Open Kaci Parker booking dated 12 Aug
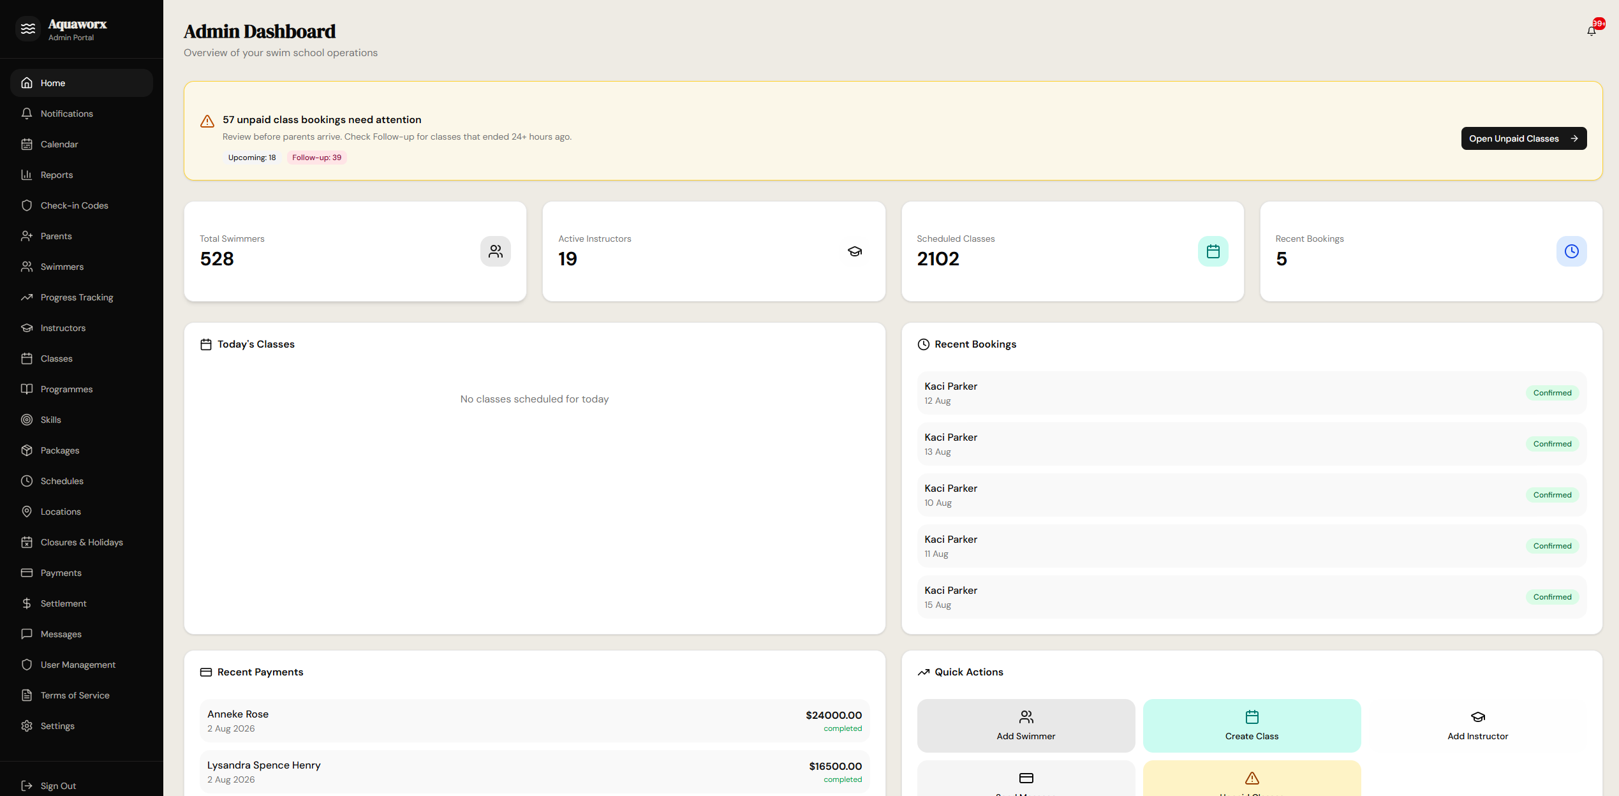Image resolution: width=1619 pixels, height=796 pixels. tap(1252, 393)
